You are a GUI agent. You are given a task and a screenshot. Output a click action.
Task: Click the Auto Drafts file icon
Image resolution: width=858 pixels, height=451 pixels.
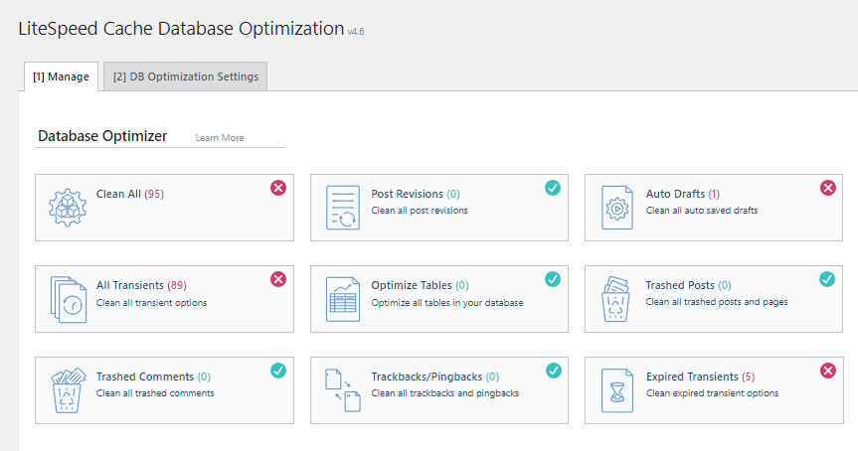(x=617, y=208)
